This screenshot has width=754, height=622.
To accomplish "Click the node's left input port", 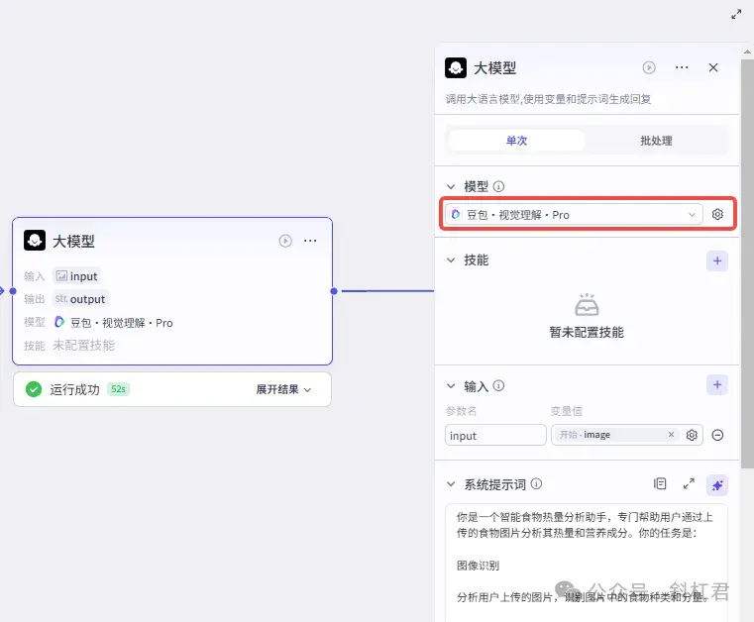I will click(13, 291).
